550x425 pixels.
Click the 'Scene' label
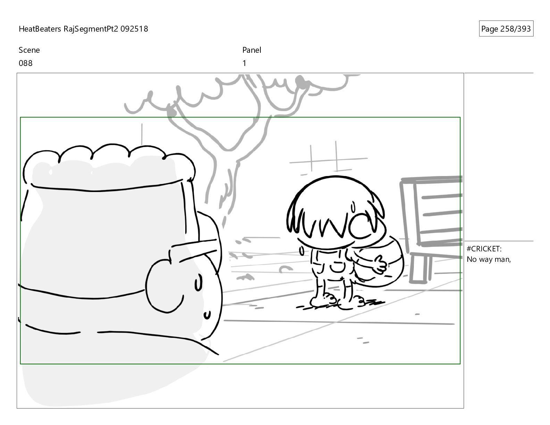tap(29, 50)
